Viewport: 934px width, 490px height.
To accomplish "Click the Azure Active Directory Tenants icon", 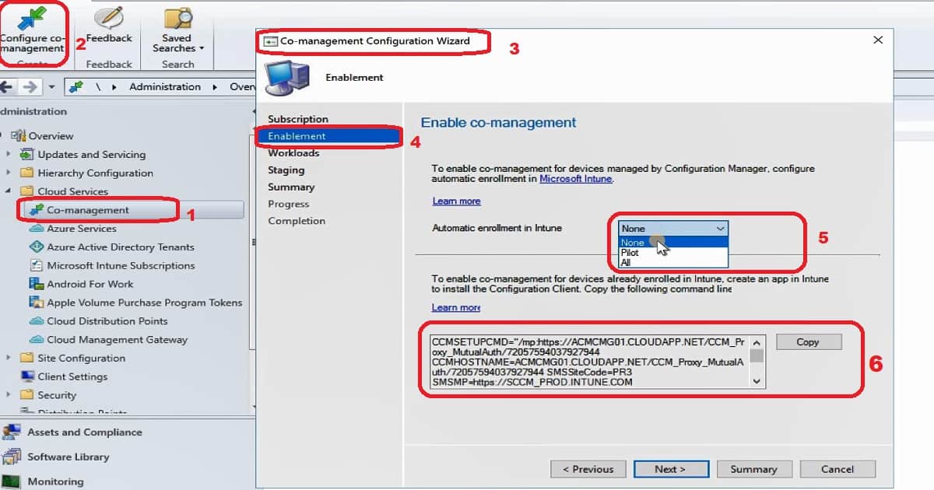I will coord(36,247).
